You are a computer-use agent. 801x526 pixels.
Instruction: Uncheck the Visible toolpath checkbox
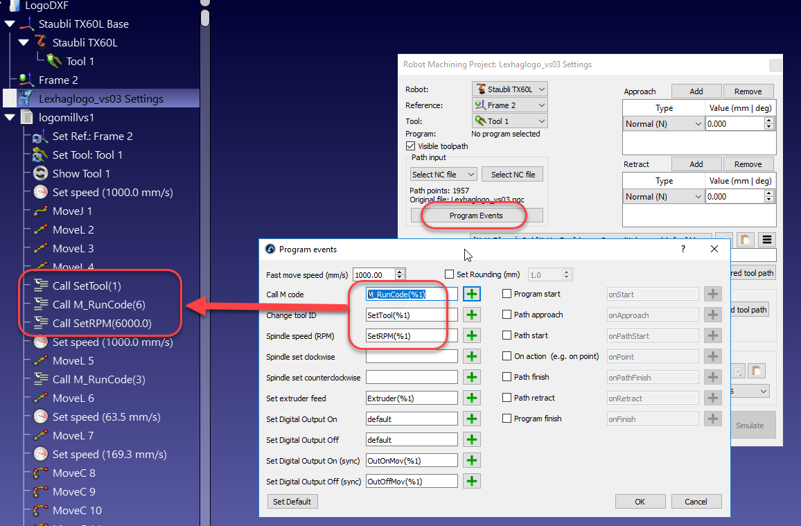click(x=410, y=146)
